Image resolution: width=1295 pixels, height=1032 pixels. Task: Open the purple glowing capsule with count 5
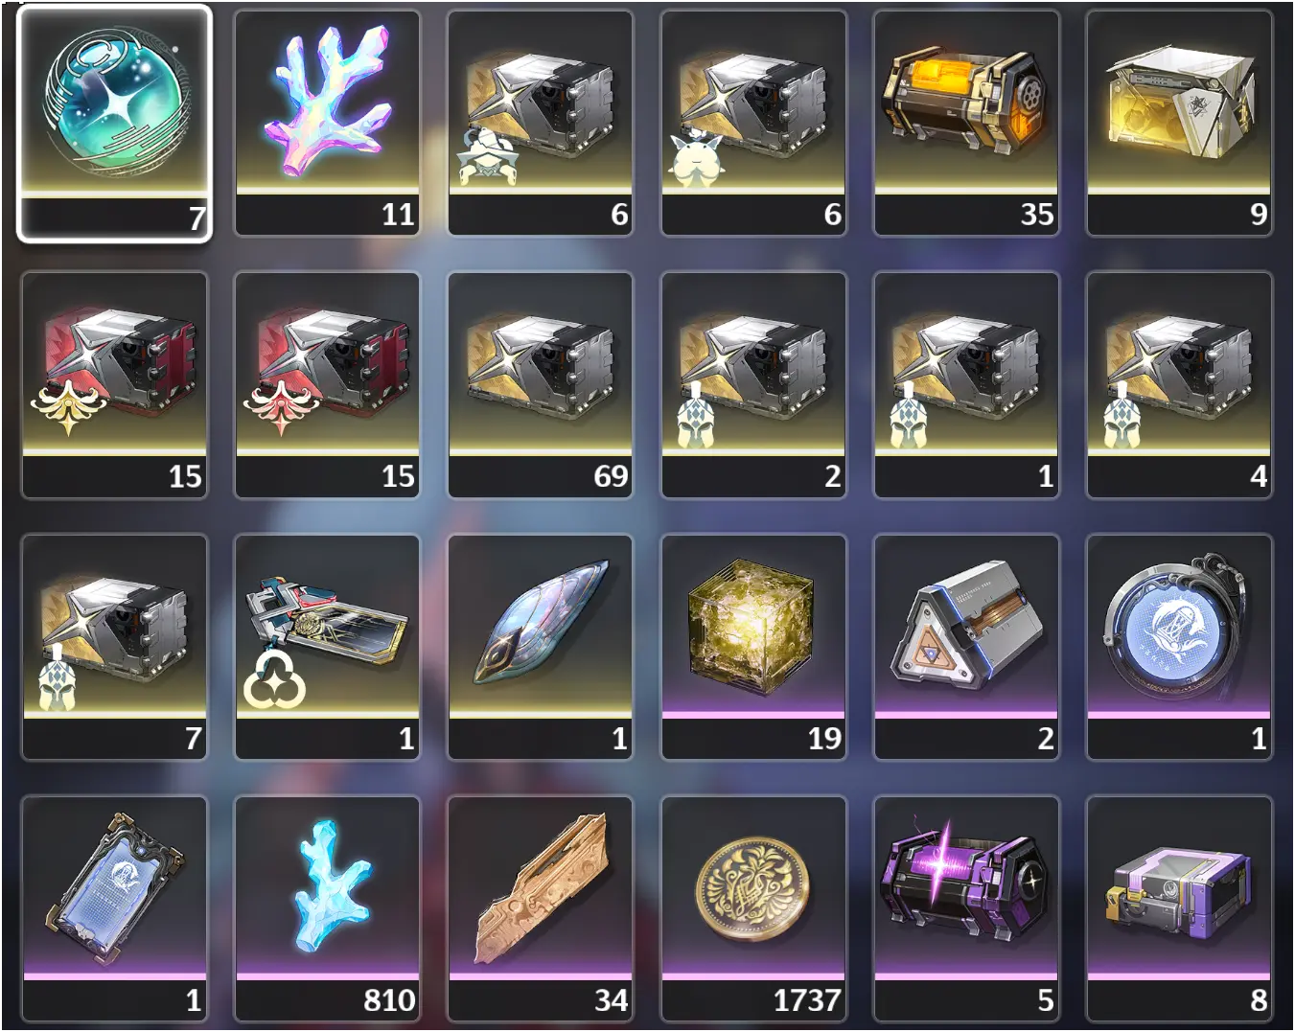pyautogui.click(x=966, y=908)
